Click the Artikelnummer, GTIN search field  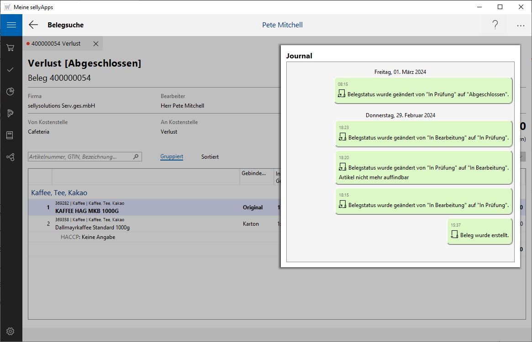(80, 157)
